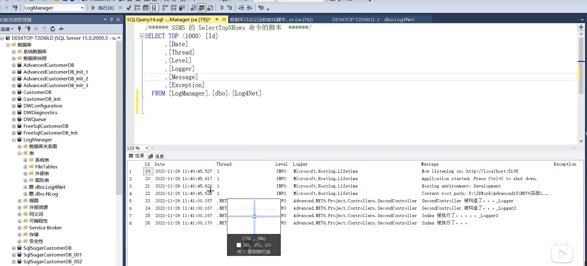Screen dimensions: 587x266
Task: Select the SqlSugarCustomerDB_001 database
Action: 52,255
